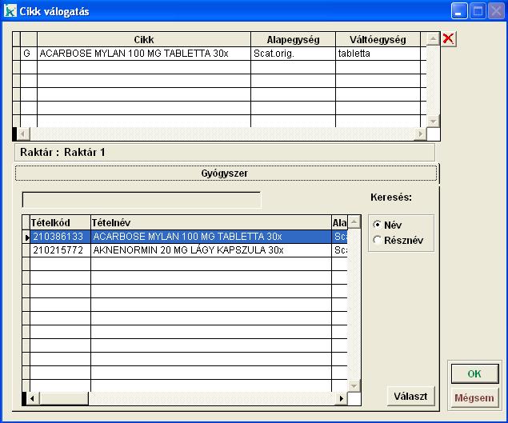
Task: Click the Váltóegység column header
Action: pyautogui.click(x=378, y=39)
